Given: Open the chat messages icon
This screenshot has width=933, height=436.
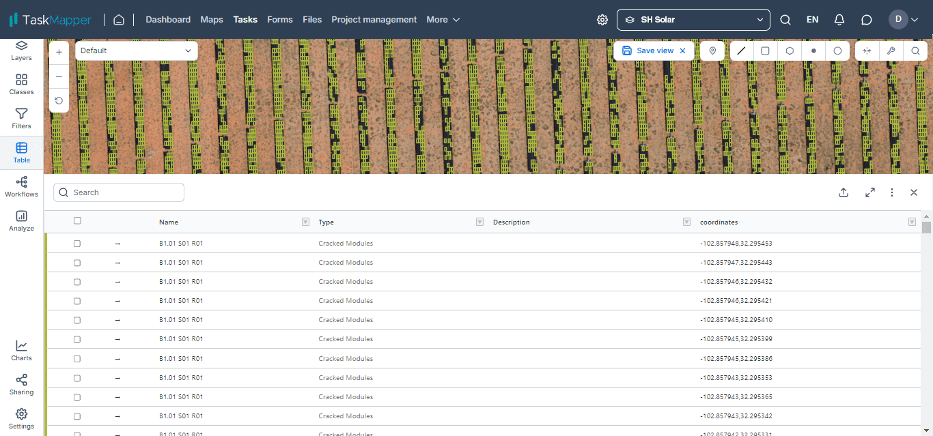Looking at the screenshot, I should coord(867,20).
